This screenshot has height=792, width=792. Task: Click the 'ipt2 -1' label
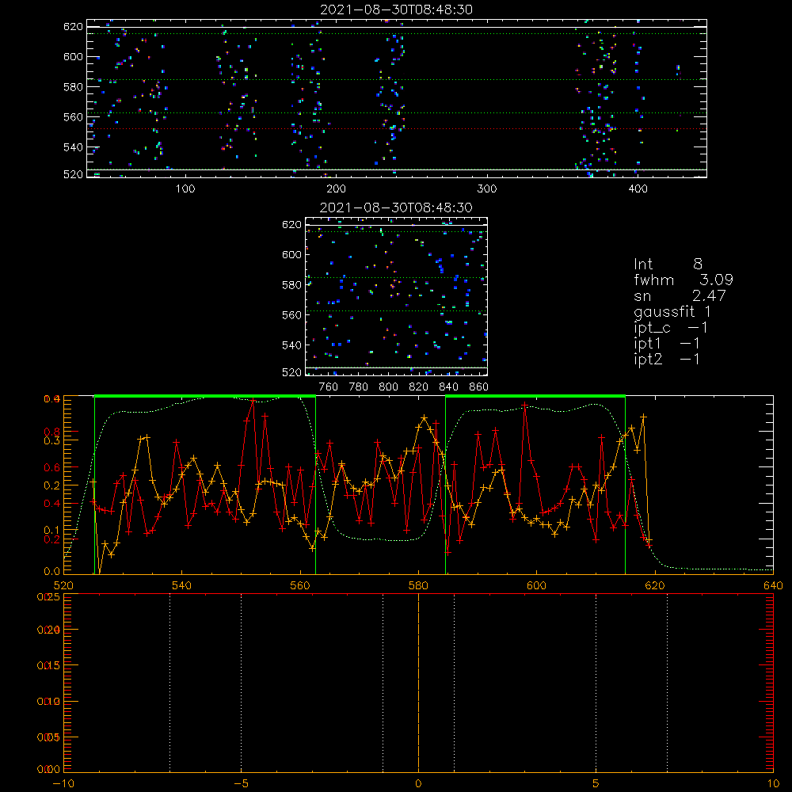667,359
